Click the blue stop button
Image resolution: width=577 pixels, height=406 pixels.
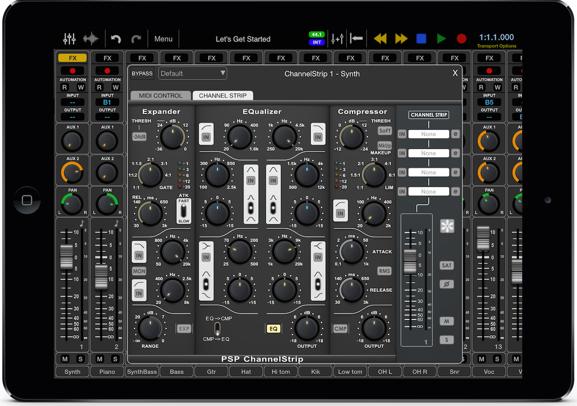421,39
